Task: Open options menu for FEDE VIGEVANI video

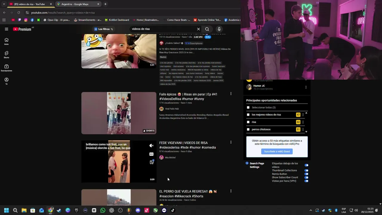Action: [231, 142]
